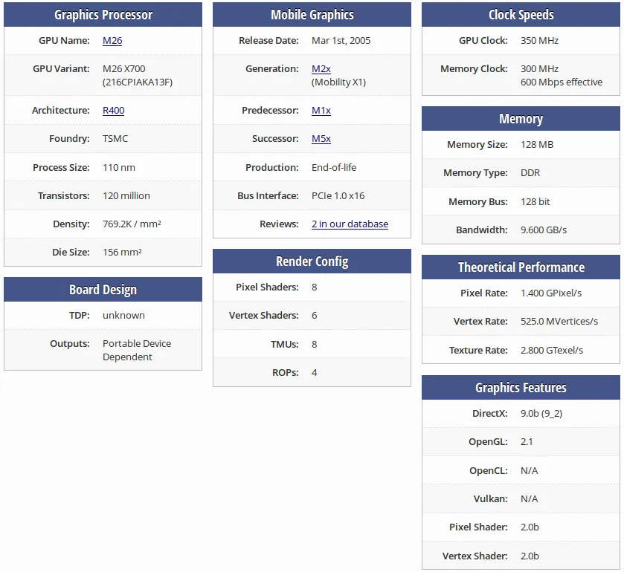Click the 'Outputs:' label
Image resolution: width=624 pixels, height=572 pixels.
pos(70,344)
